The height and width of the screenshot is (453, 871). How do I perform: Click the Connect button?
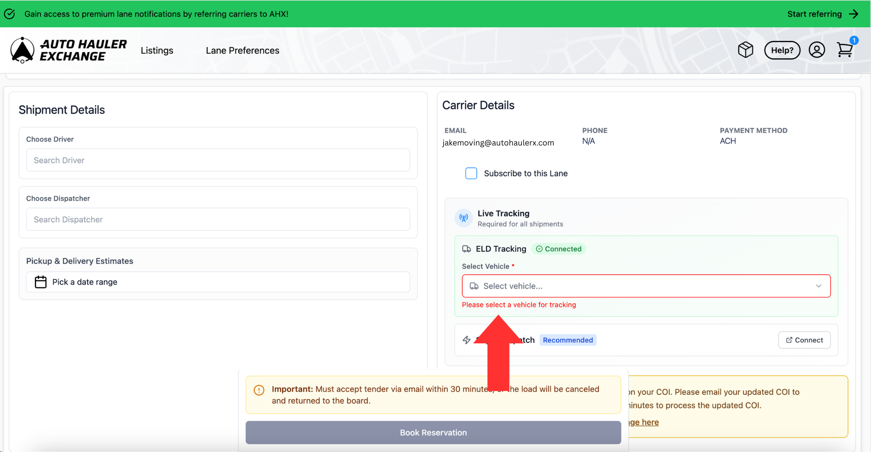coord(804,340)
